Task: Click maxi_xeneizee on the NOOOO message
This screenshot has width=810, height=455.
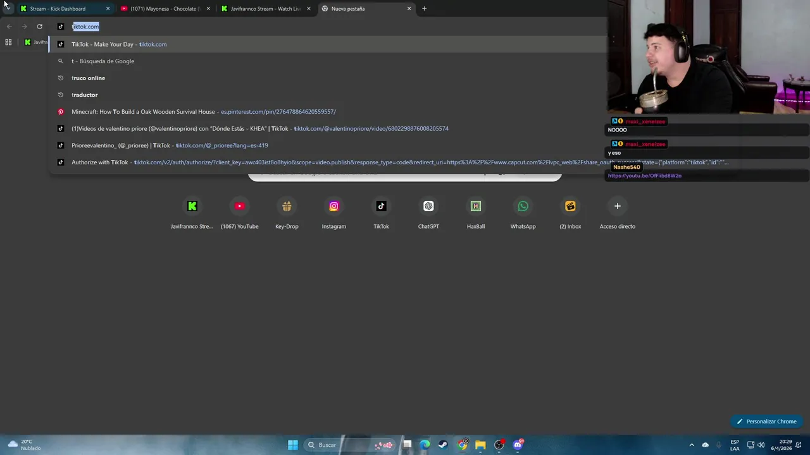Action: tap(645, 121)
